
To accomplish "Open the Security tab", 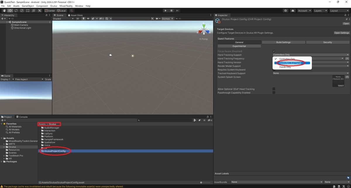I will (x=328, y=42).
